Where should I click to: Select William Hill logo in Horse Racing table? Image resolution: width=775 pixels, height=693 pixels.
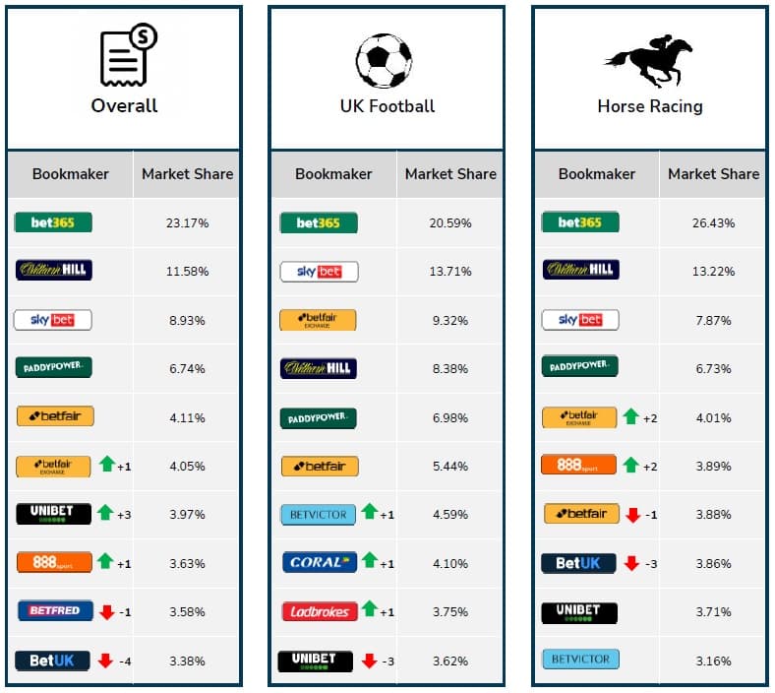(580, 270)
